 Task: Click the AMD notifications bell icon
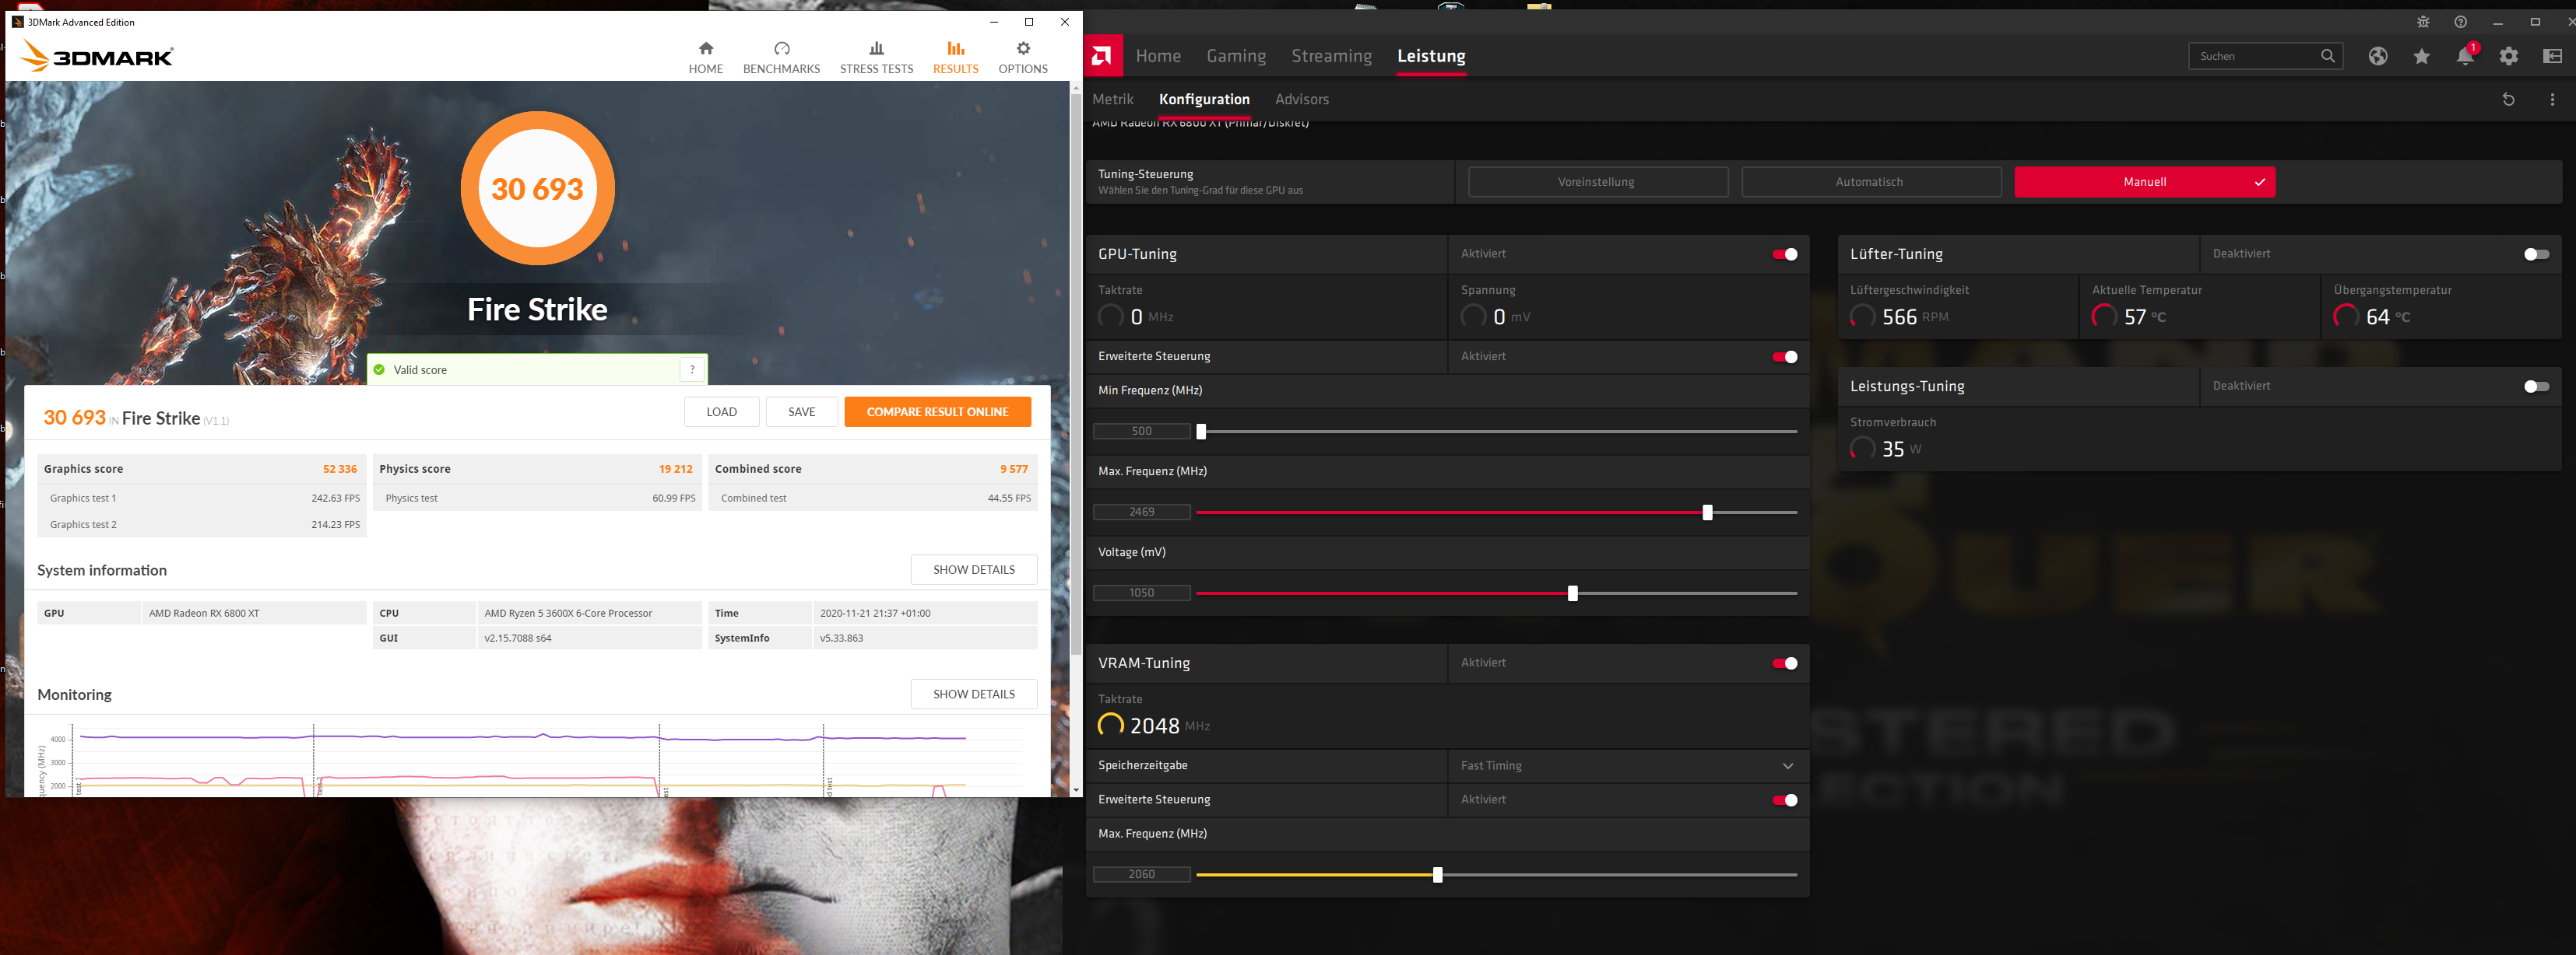click(2464, 57)
